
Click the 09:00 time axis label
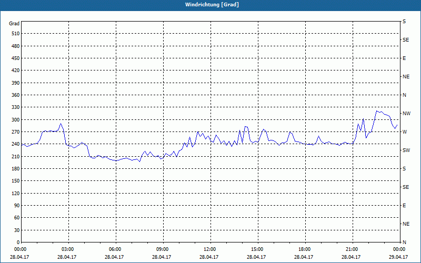point(162,249)
